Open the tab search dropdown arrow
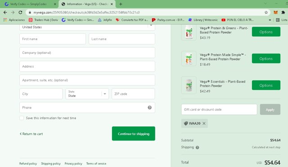The height and width of the screenshot is (167, 288). 265,4
